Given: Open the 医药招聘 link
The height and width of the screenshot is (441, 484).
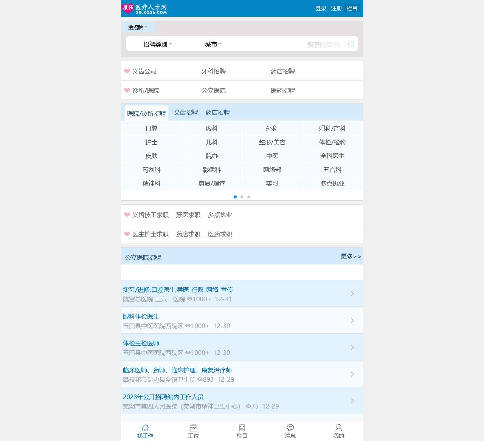Looking at the screenshot, I should coord(283,90).
